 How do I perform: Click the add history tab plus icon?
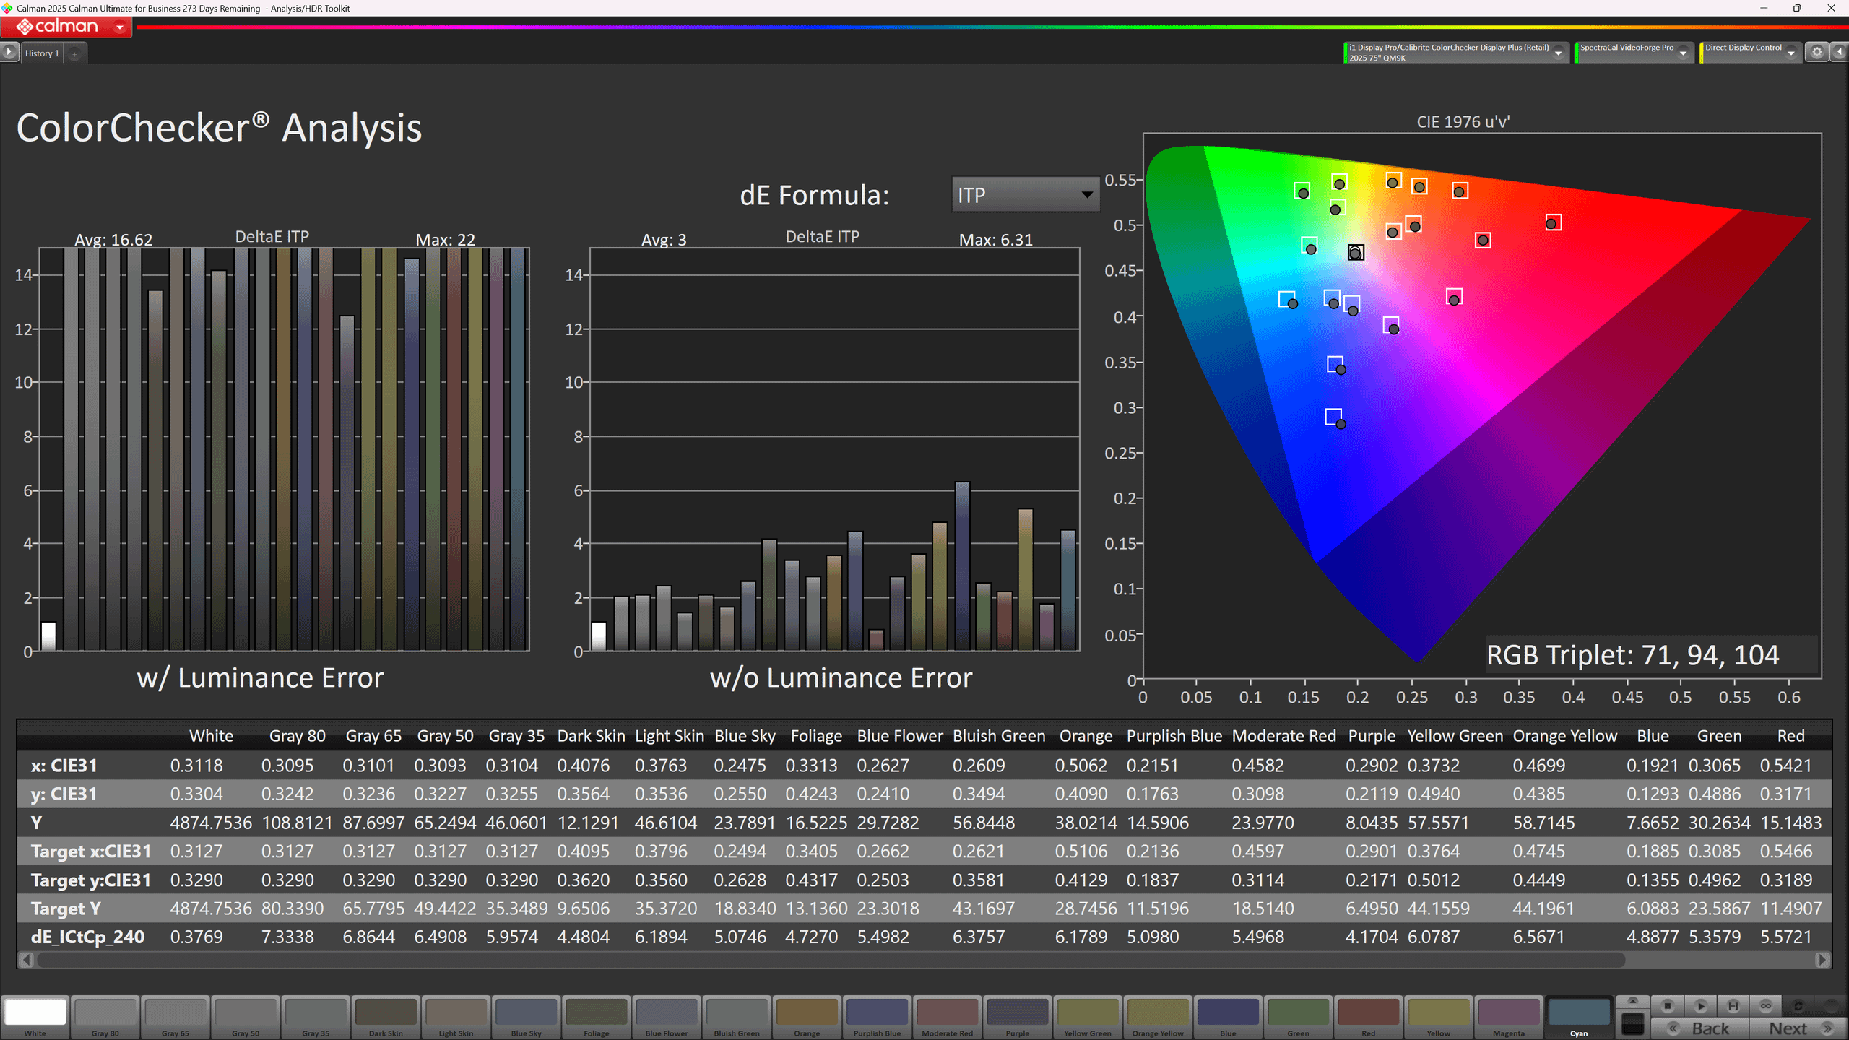74,53
